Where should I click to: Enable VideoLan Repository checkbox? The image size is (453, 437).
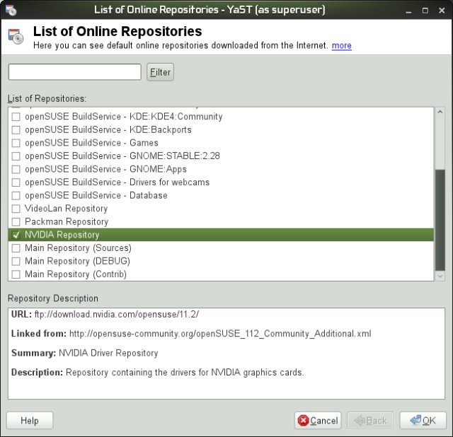point(16,209)
